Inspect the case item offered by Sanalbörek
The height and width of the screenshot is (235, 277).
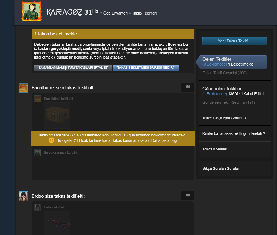[x=57, y=115]
